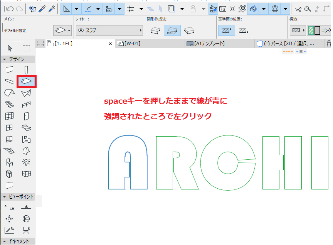The width and height of the screenshot is (333, 245).
Task: Select the Beam tool
Action: [x=9, y=81]
